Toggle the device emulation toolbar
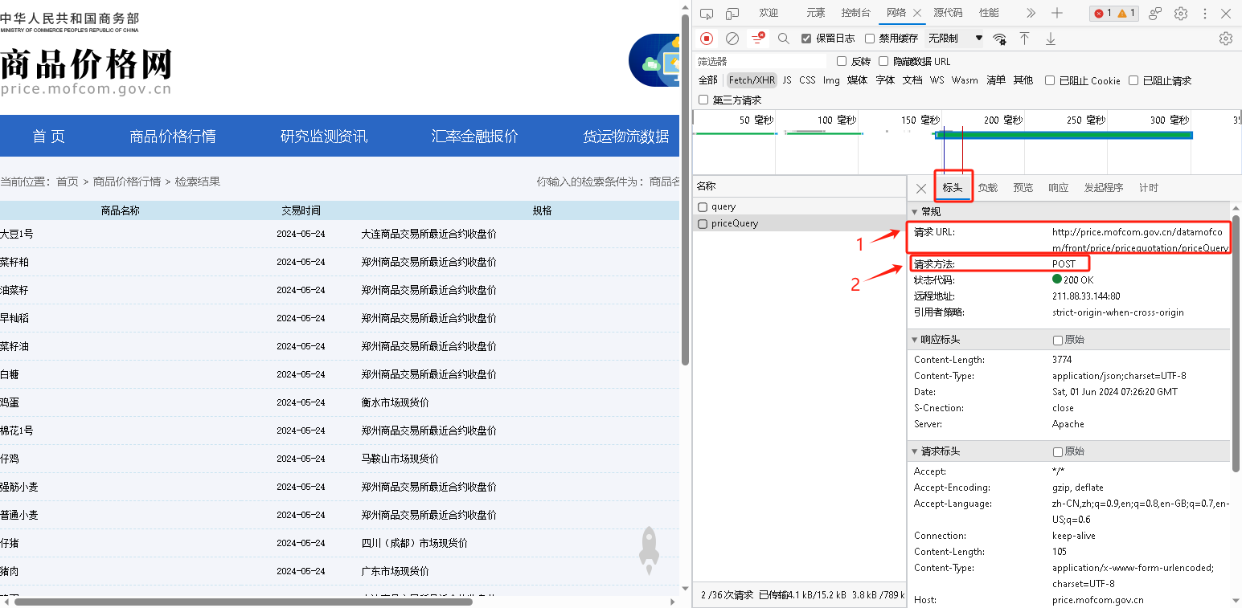The width and height of the screenshot is (1242, 608). (731, 13)
